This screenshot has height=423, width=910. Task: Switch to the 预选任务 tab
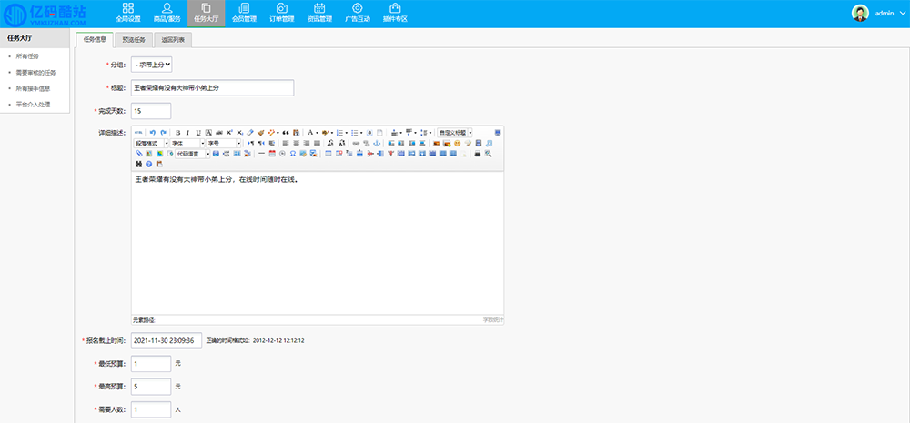coord(134,39)
